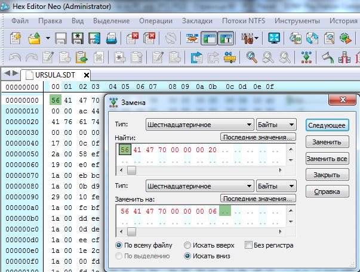Expand the Open file dropdown arrow

(x=48, y=38)
